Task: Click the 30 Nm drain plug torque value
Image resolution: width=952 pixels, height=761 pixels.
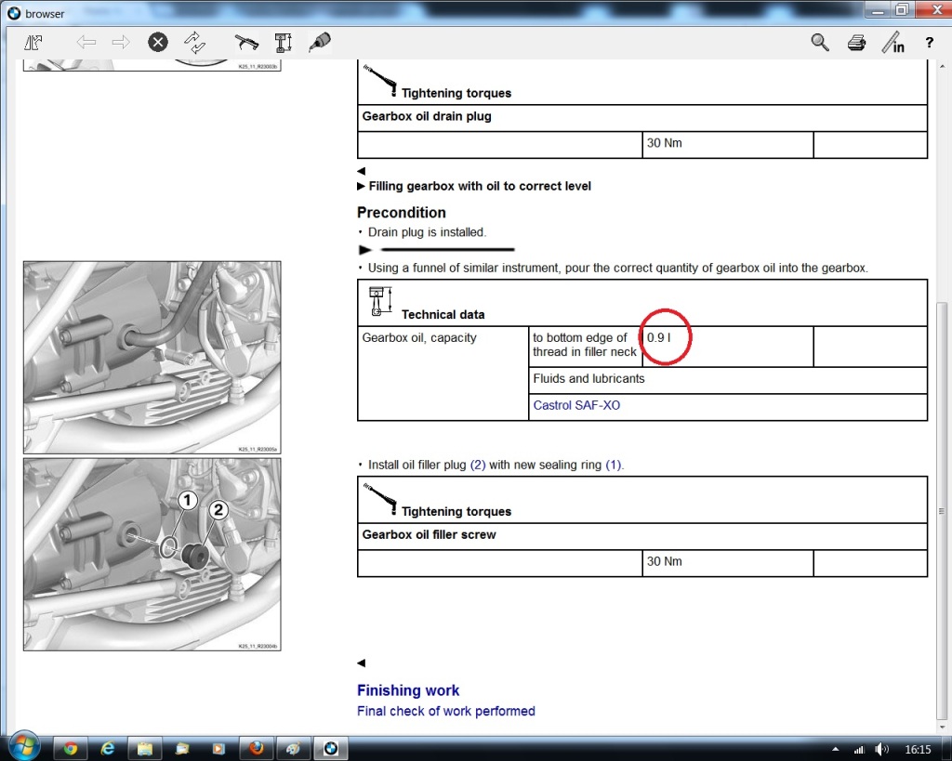Action: (x=664, y=143)
